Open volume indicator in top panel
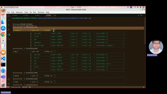Screen dimensions: 167x94 [138, 7]
